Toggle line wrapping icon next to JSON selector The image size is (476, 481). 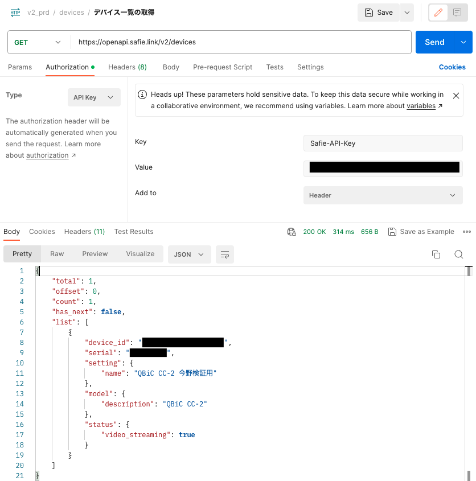click(224, 254)
